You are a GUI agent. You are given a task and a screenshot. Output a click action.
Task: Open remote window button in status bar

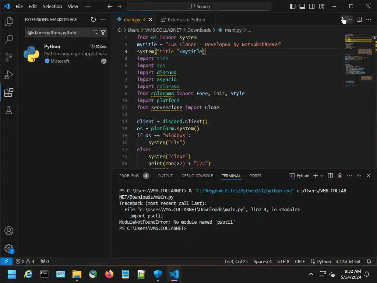(6, 261)
